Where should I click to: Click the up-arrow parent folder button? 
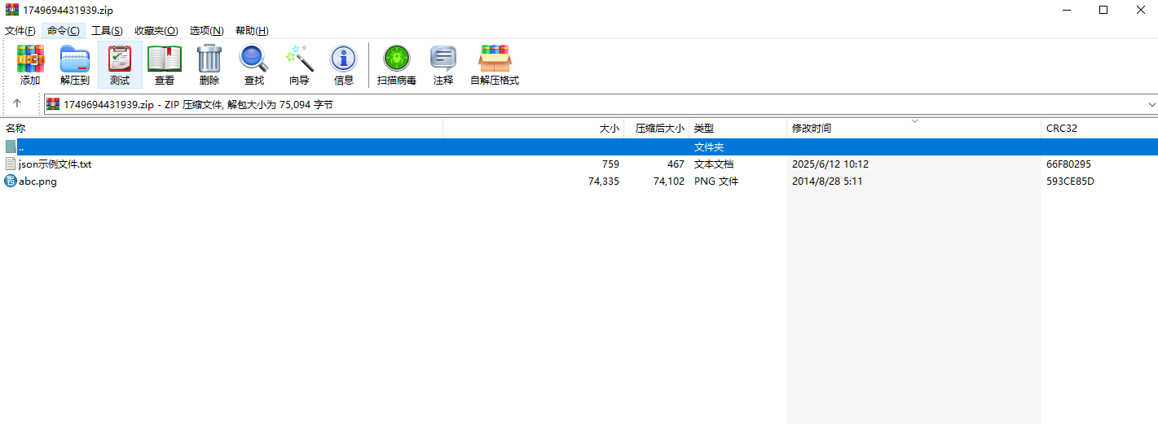(x=17, y=104)
